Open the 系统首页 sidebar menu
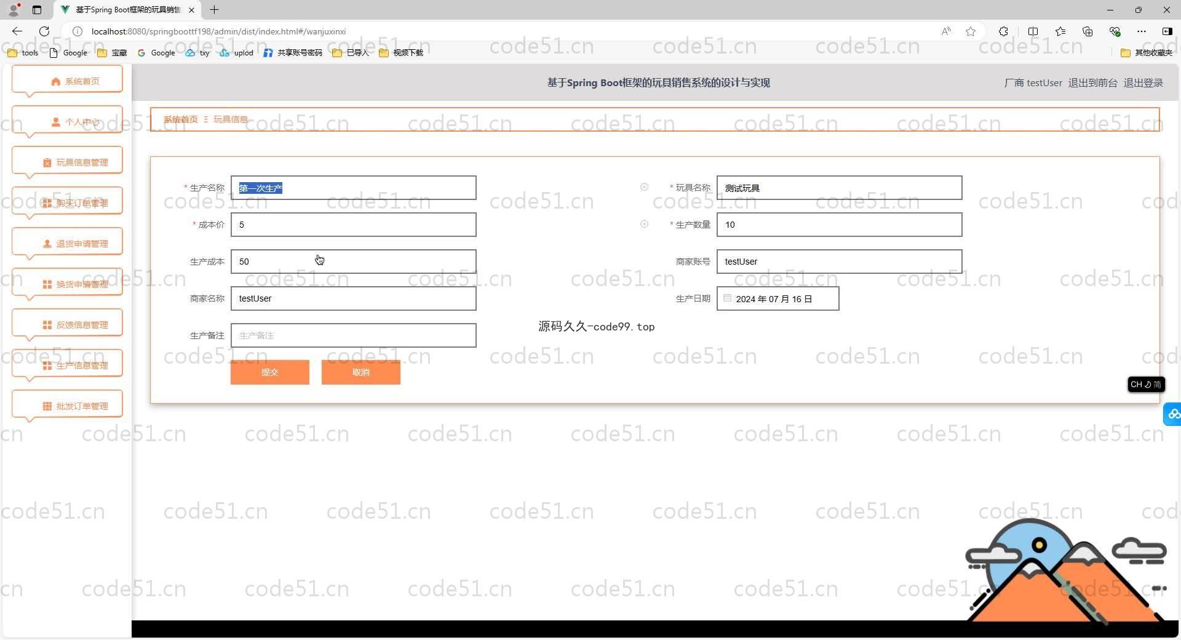Image resolution: width=1181 pixels, height=640 pixels. pyautogui.click(x=67, y=81)
